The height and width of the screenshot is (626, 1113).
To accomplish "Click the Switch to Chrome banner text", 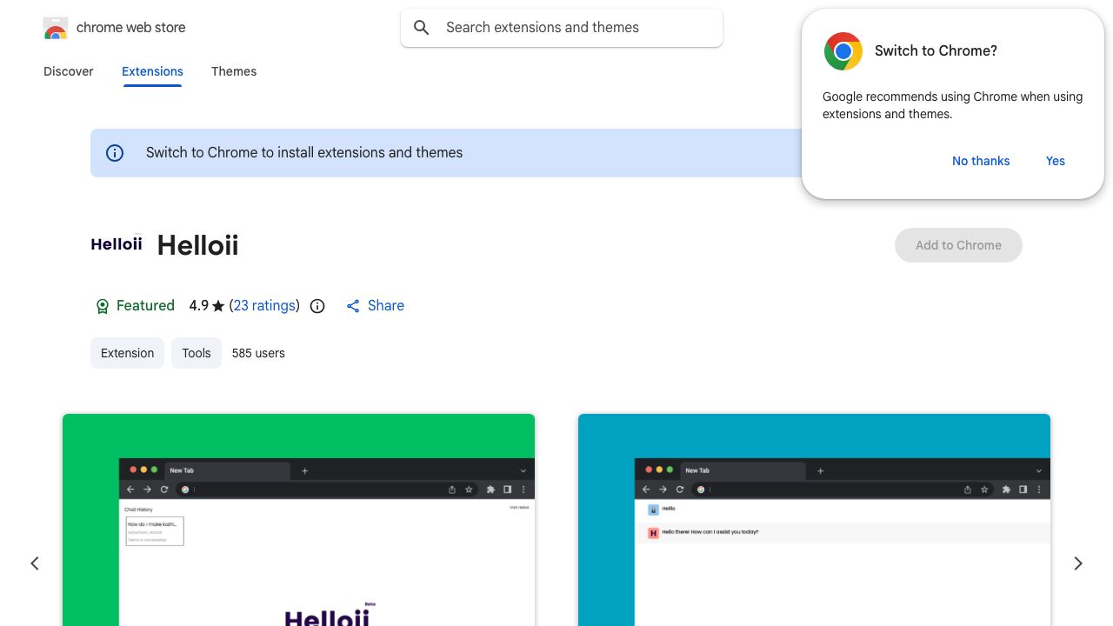I will tap(304, 153).
